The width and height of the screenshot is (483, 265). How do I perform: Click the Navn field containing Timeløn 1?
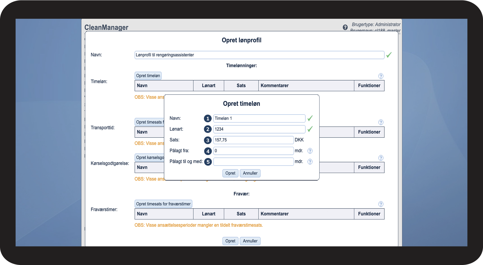(x=259, y=118)
